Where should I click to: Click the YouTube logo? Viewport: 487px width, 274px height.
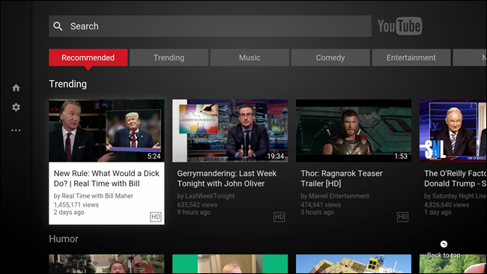(400, 25)
